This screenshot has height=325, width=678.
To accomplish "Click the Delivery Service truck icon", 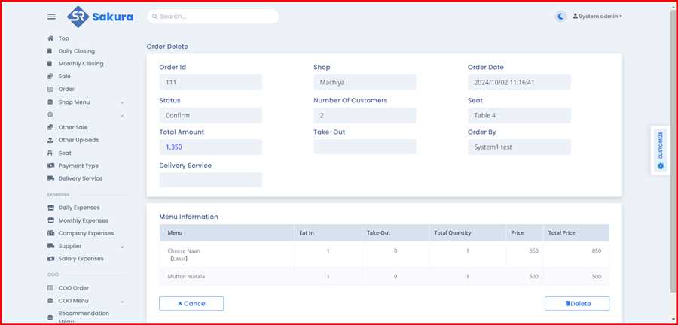I will coord(50,178).
